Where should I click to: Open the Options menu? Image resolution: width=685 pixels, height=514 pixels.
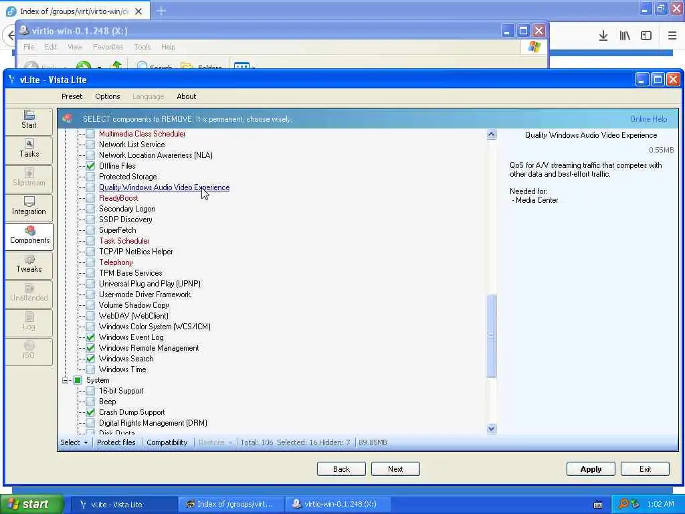(108, 96)
